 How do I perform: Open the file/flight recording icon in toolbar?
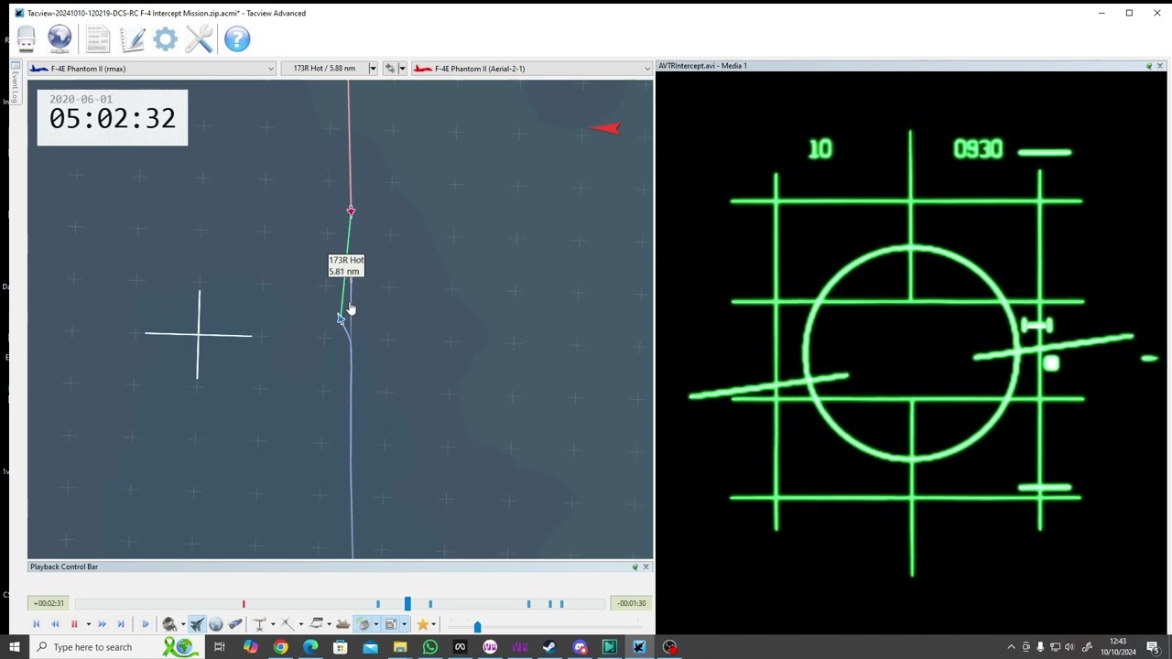click(x=27, y=38)
